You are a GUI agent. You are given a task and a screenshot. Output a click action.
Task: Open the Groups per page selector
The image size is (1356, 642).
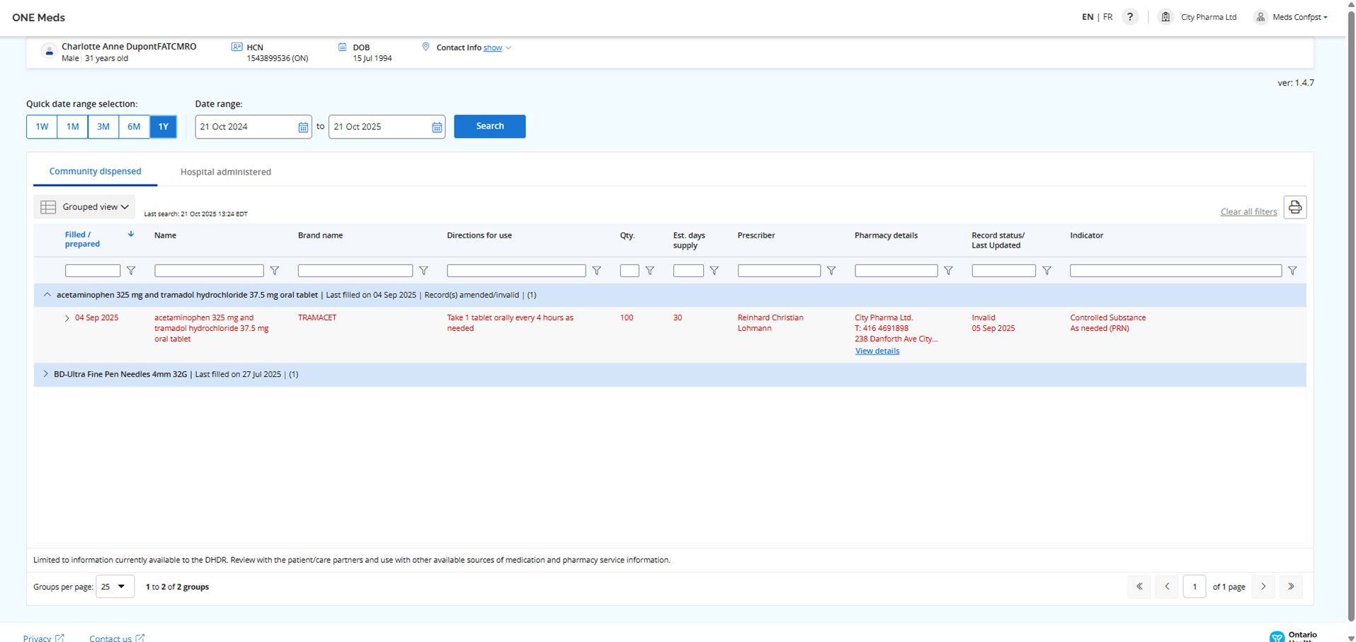(x=114, y=586)
